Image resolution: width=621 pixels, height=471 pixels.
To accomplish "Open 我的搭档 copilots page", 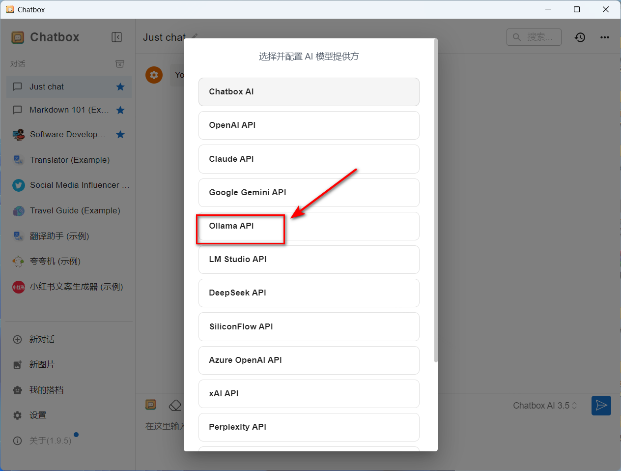I will coord(69,390).
